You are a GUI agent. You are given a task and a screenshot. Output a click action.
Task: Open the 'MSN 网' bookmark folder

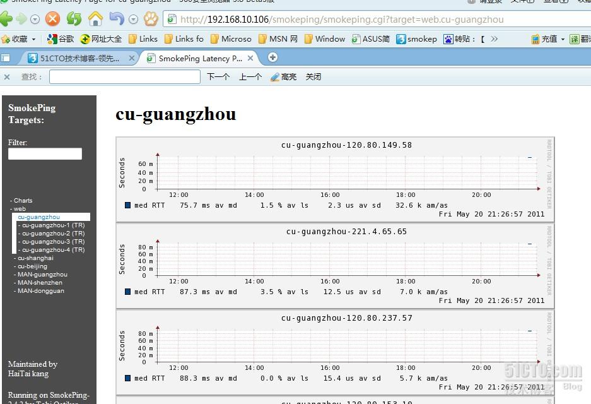pos(278,39)
